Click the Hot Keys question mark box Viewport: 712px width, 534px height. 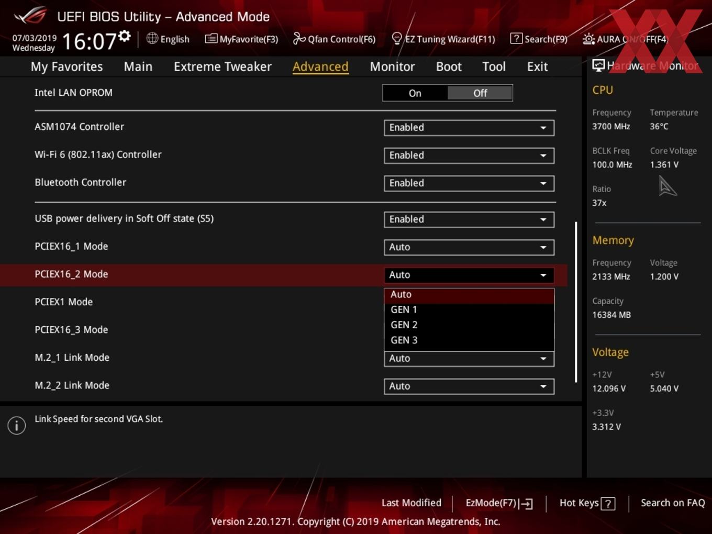point(608,504)
